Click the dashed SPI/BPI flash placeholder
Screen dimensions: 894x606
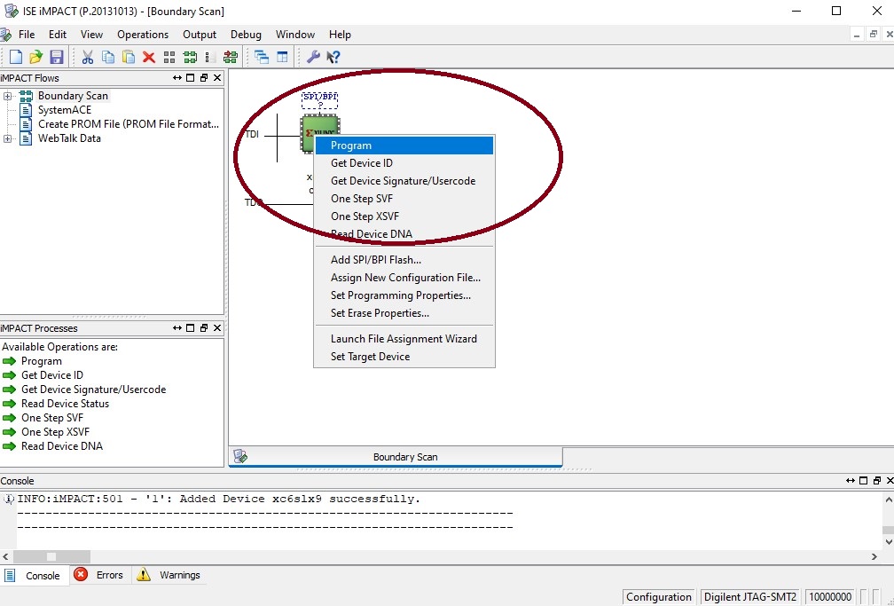tap(320, 99)
